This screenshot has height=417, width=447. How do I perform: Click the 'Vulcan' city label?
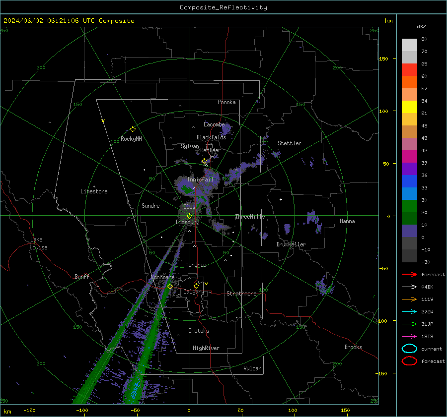pos(252,368)
